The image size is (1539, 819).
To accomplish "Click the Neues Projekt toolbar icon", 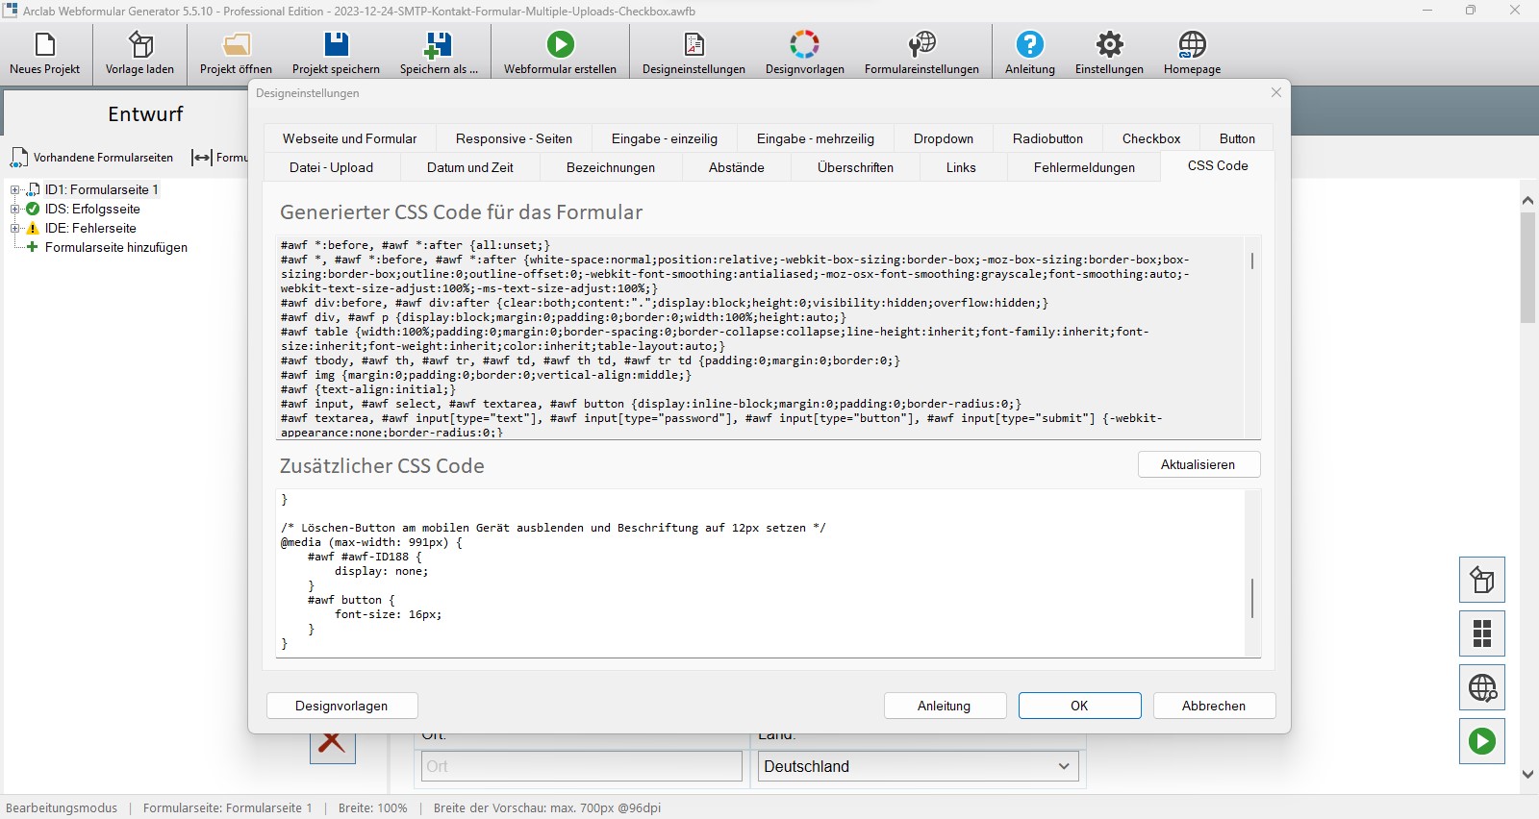I will (x=45, y=45).
